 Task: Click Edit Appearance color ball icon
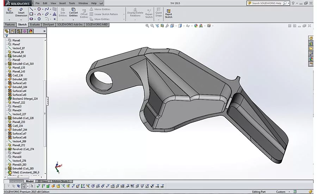(196, 26)
